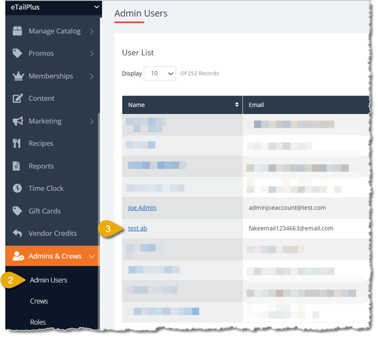Image resolution: width=378 pixels, height=337 pixels.
Task: Open the Display records count dropdown
Action: click(x=160, y=74)
